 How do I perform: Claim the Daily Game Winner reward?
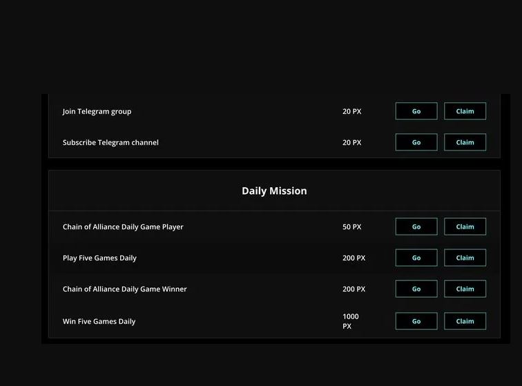465,289
